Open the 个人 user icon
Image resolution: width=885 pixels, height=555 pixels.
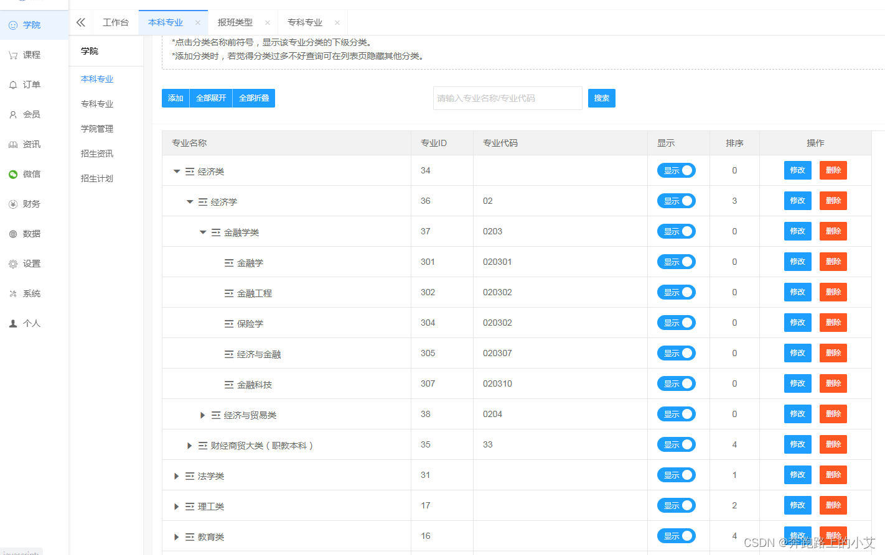coord(13,324)
